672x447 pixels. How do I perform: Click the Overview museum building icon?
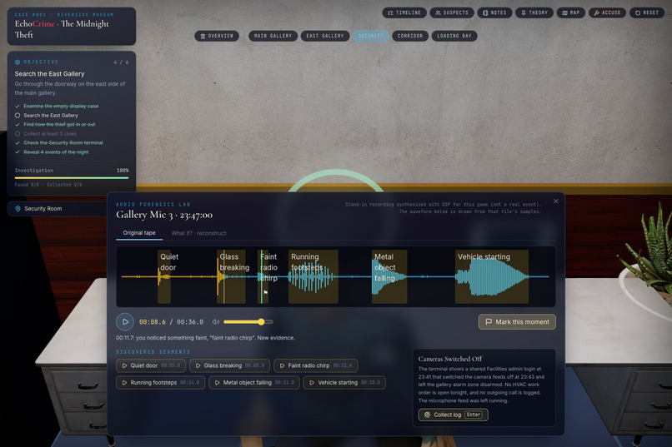[203, 36]
